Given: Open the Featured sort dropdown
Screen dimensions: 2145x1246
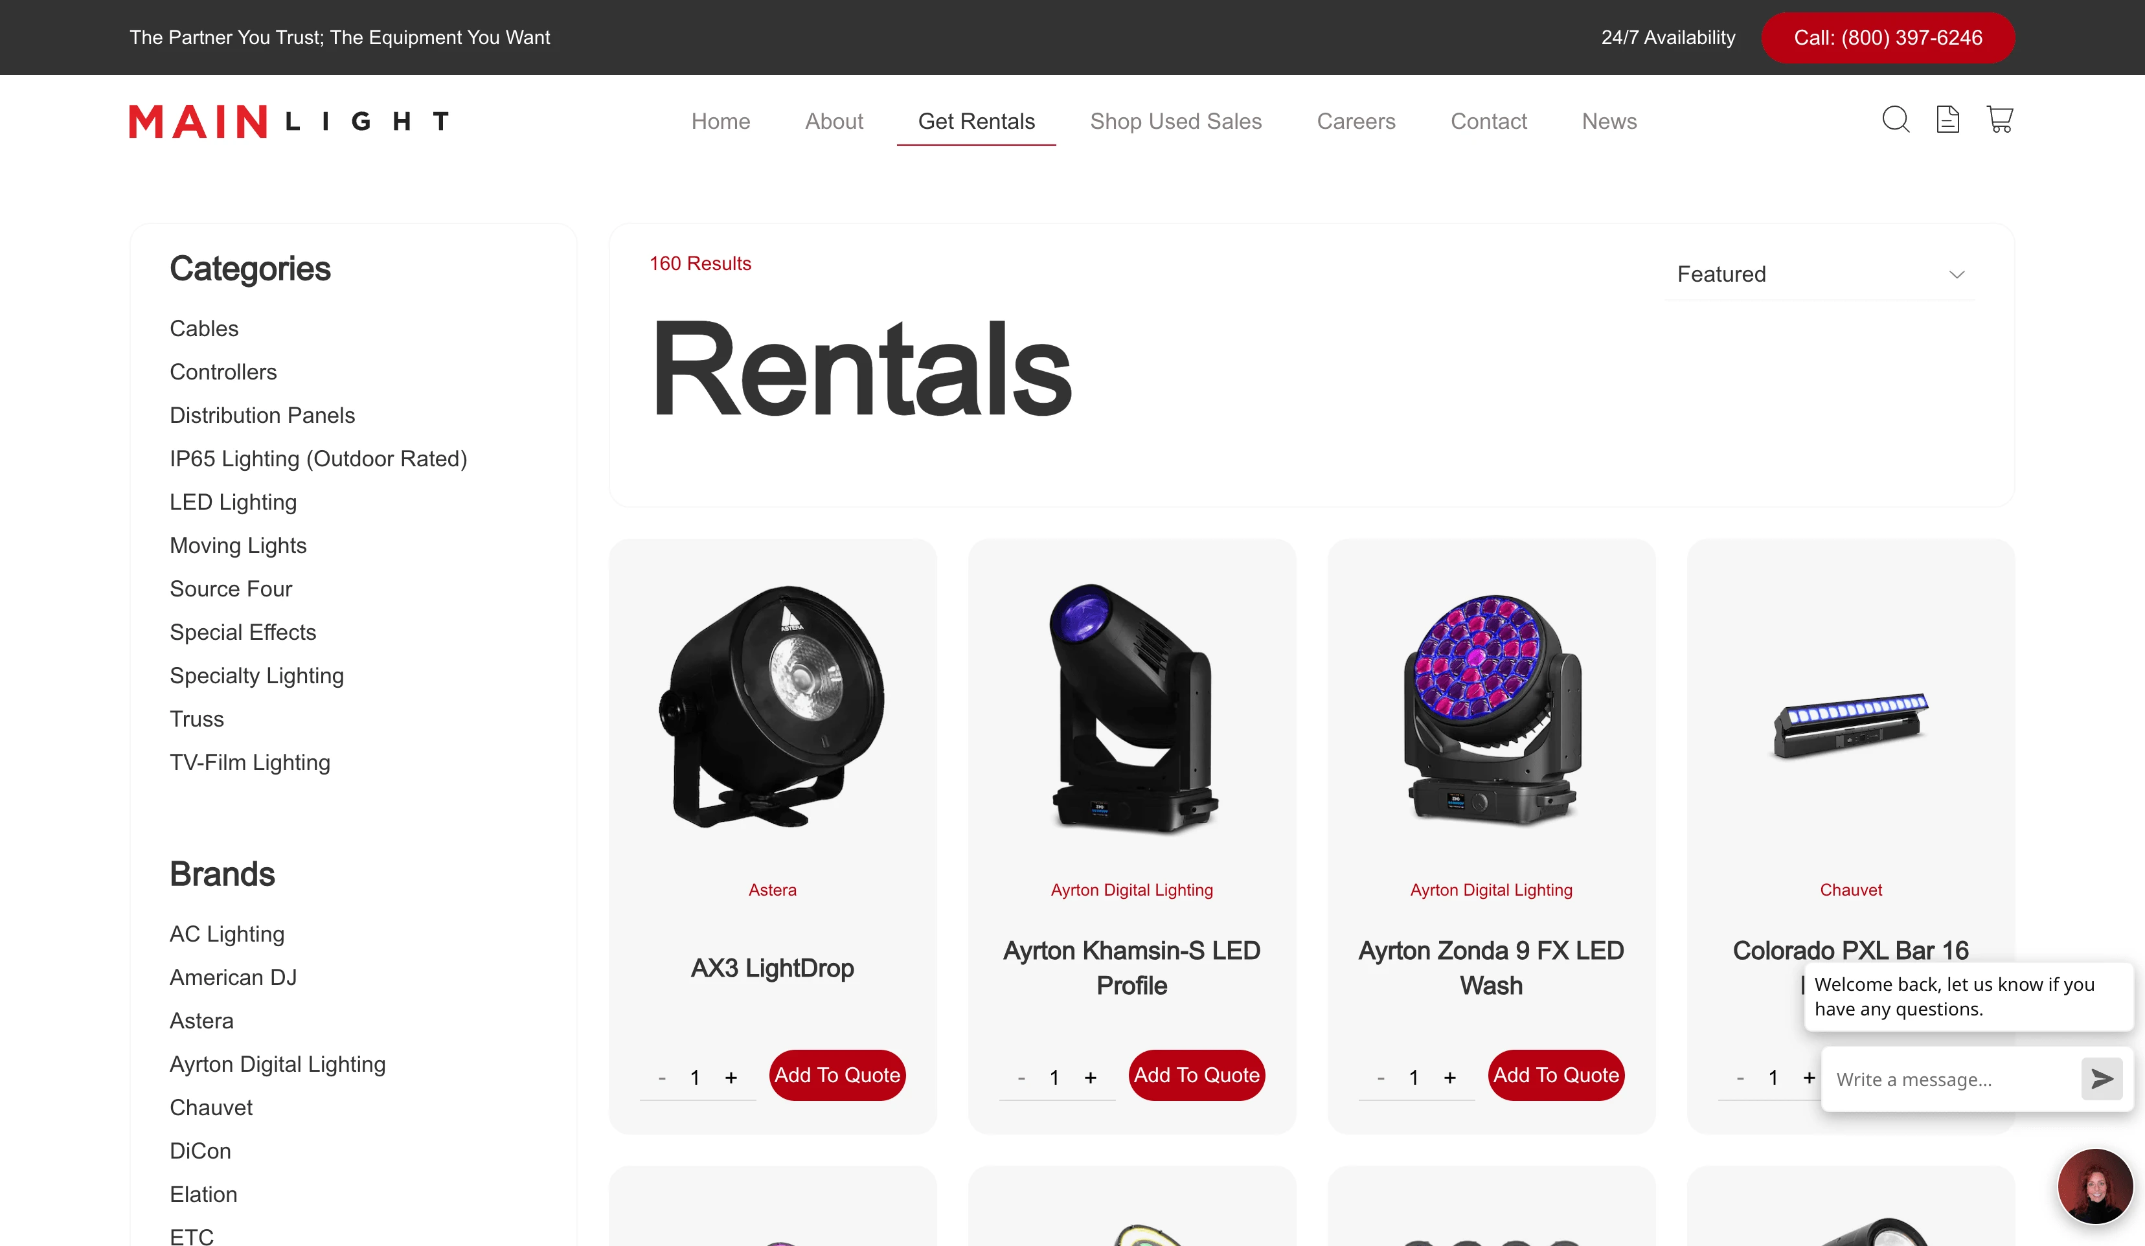Looking at the screenshot, I should 1820,274.
